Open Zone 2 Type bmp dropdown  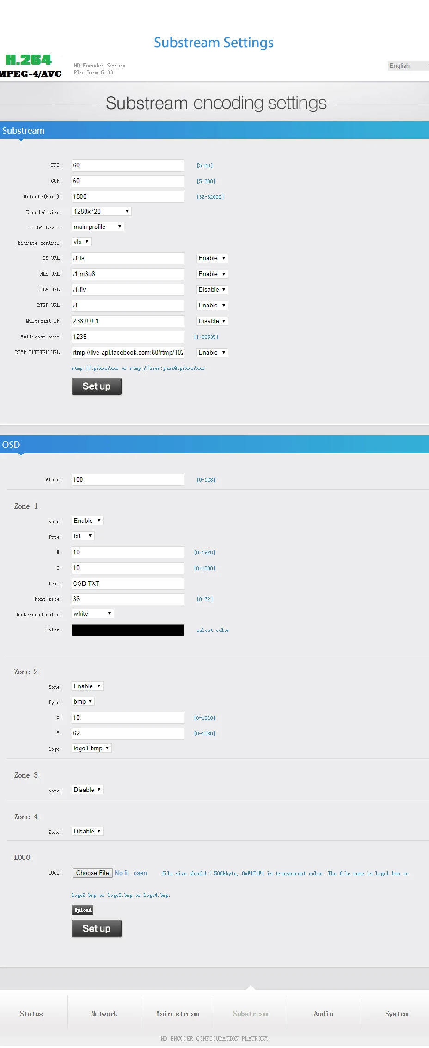pyautogui.click(x=83, y=701)
